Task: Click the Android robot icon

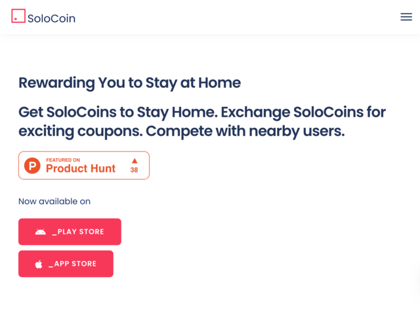Action: (x=41, y=232)
